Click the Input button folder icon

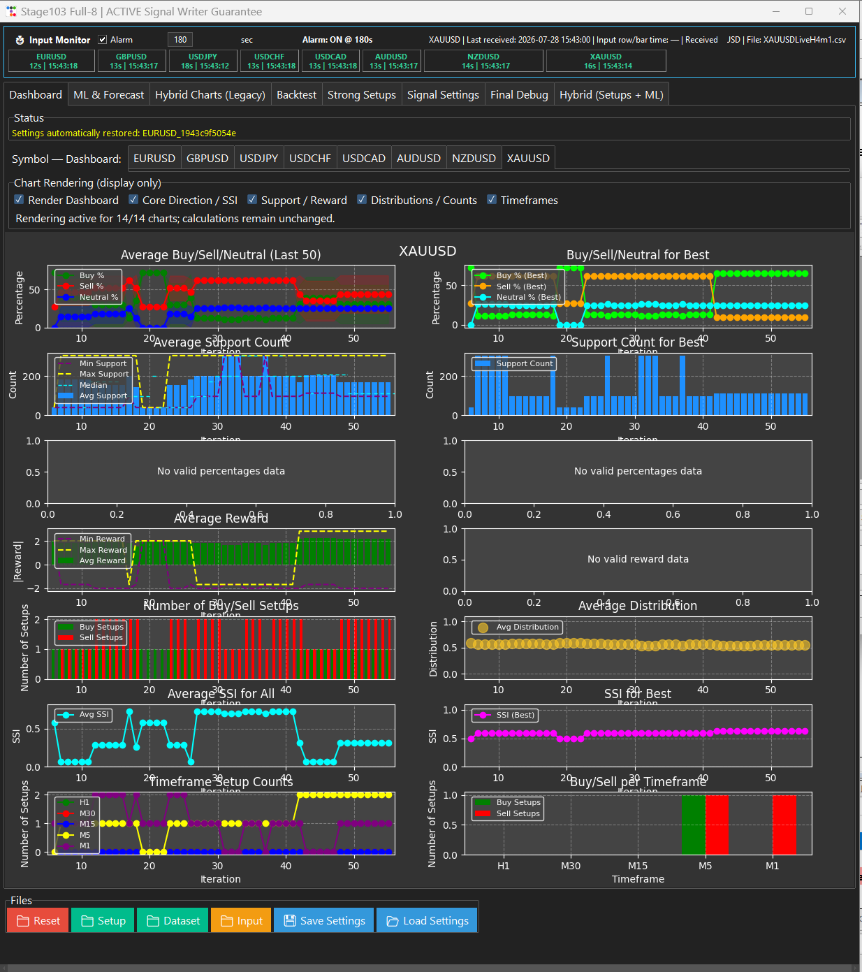pos(226,921)
